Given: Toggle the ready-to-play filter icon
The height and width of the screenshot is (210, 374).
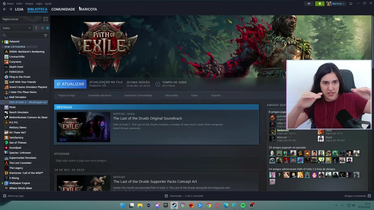Looking at the screenshot, I should pyautogui.click(x=47, y=28).
